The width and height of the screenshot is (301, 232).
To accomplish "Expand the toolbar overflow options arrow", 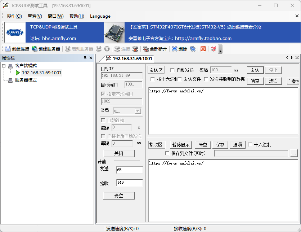I will [220, 50].
